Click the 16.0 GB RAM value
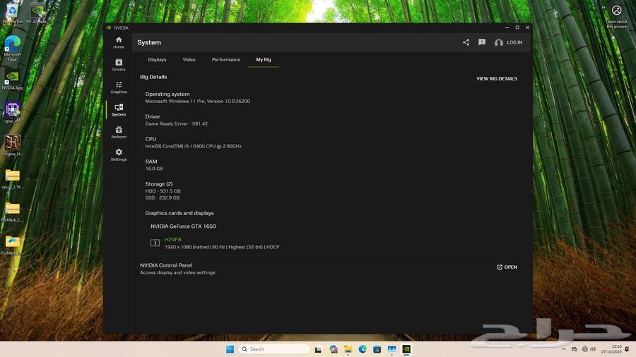 (154, 169)
